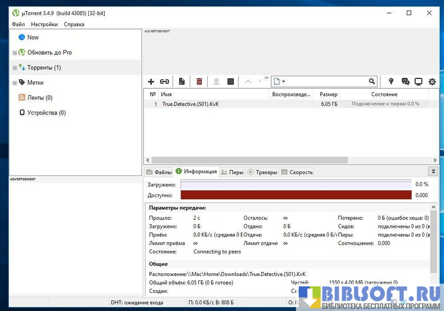Click the Create New Torrent icon

(182, 82)
